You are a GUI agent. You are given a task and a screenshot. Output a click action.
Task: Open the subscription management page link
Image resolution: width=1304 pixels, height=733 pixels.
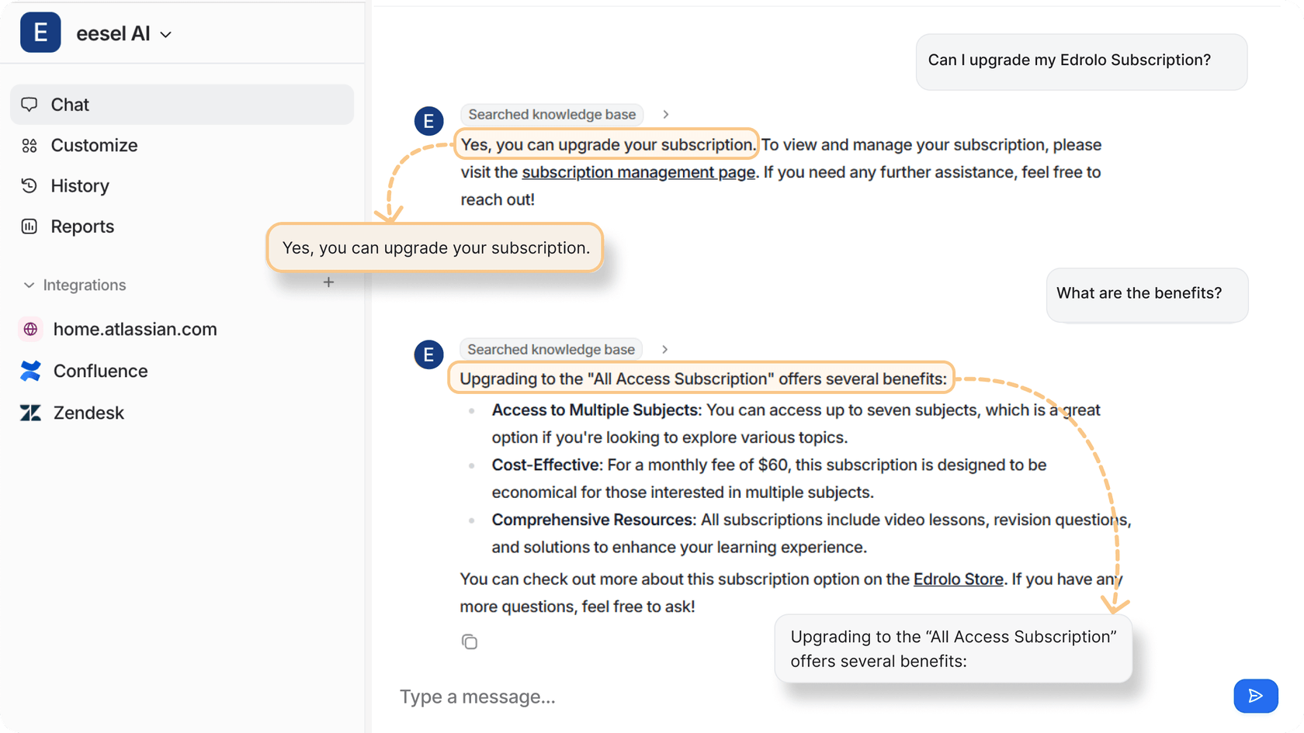[638, 172]
